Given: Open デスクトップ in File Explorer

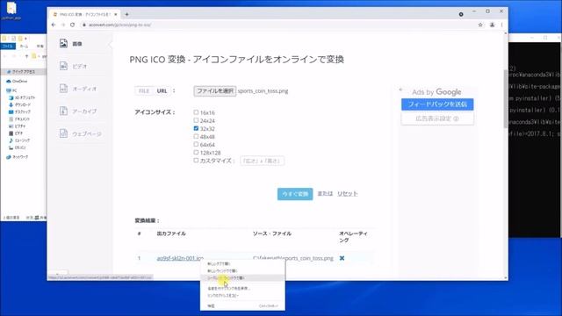Looking at the screenshot, I should [20, 111].
